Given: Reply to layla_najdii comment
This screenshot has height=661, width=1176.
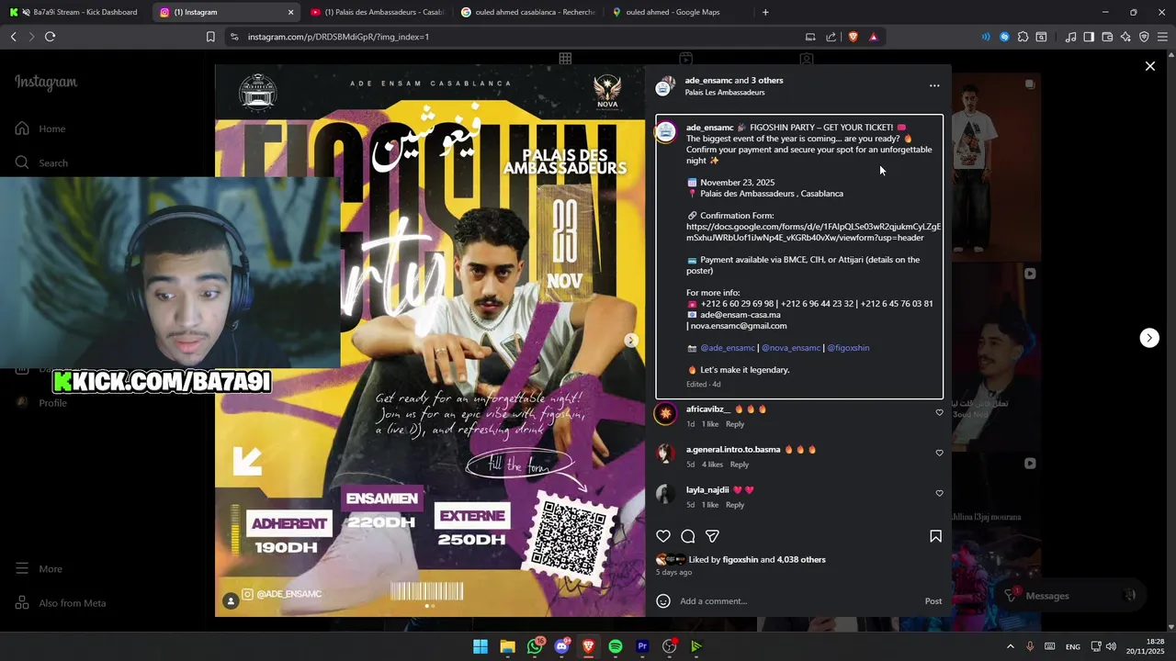Looking at the screenshot, I should coord(735,505).
